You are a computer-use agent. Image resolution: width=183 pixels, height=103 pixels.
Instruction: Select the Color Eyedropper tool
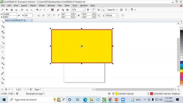point(3,74)
